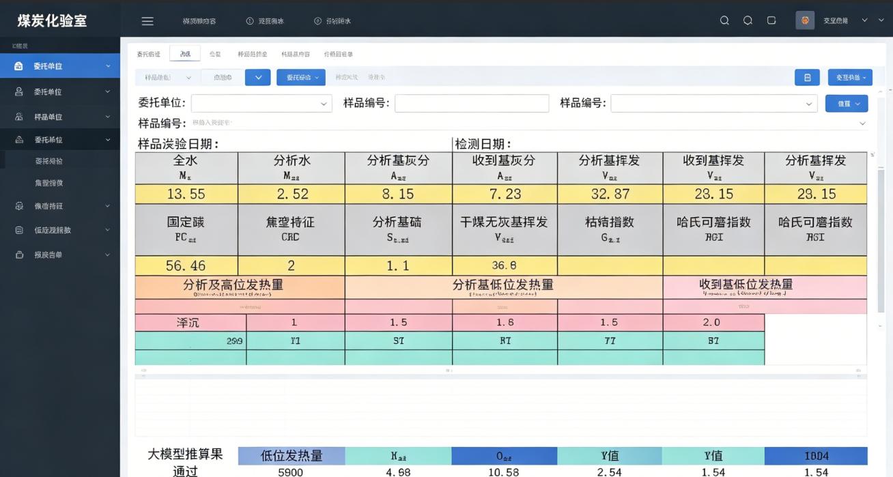Select the 7.23 value cell

tap(505, 194)
